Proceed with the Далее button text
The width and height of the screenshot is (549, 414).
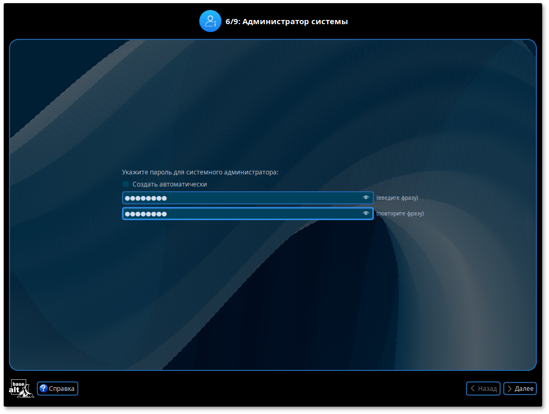tap(524, 388)
